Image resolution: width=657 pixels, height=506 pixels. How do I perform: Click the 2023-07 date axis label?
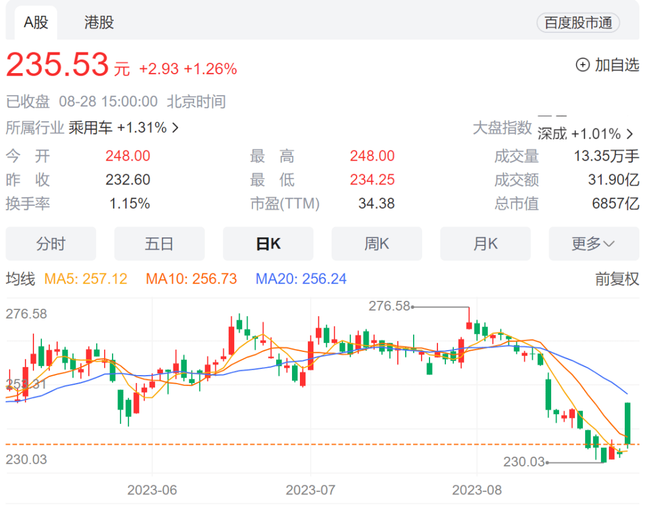[311, 490]
